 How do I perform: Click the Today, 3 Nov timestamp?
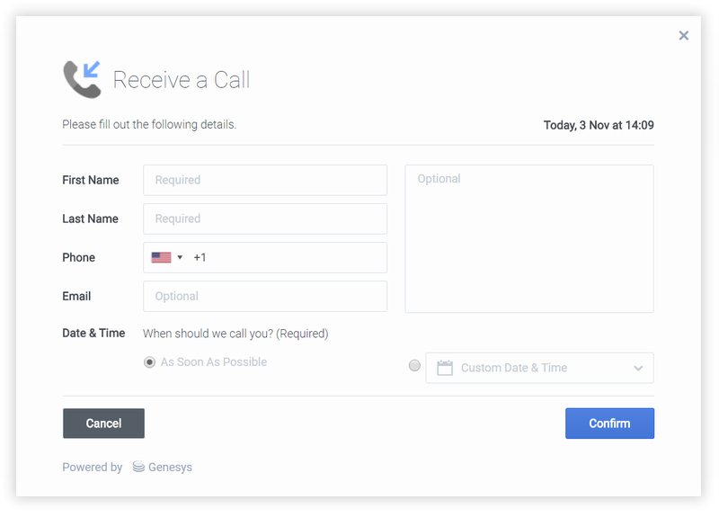tap(599, 125)
